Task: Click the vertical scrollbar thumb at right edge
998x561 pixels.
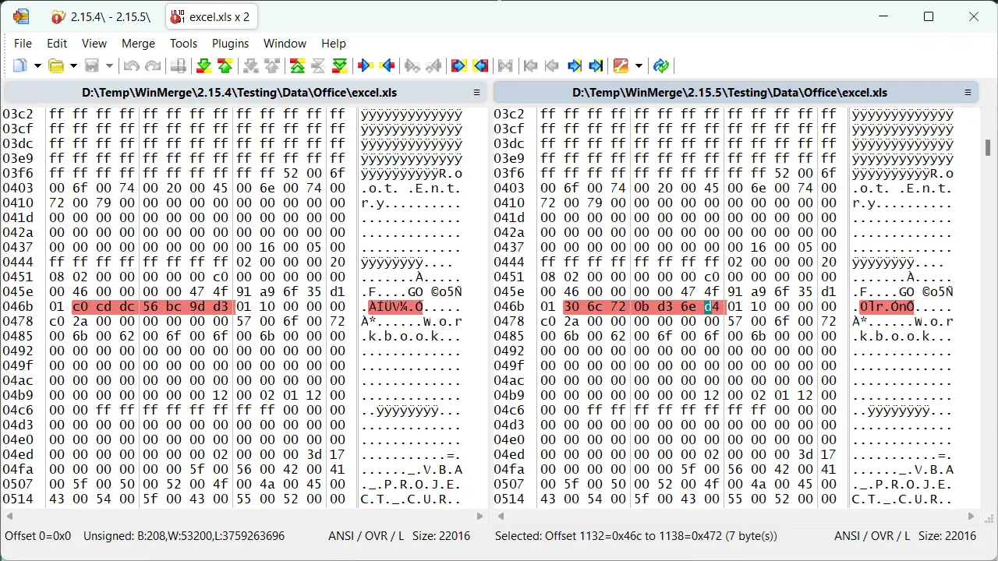Action: [x=988, y=148]
